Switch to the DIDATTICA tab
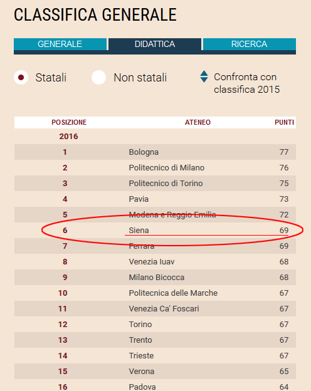Image resolution: width=311 pixels, height=391 pixels. [x=155, y=44]
